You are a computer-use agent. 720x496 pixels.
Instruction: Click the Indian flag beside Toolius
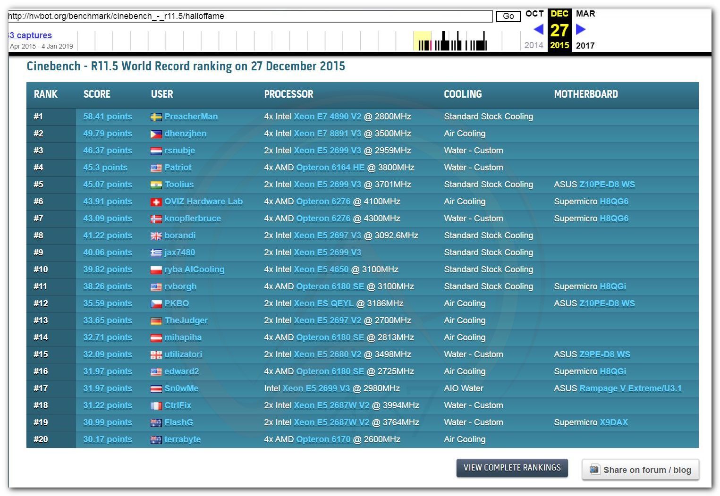coord(156,185)
